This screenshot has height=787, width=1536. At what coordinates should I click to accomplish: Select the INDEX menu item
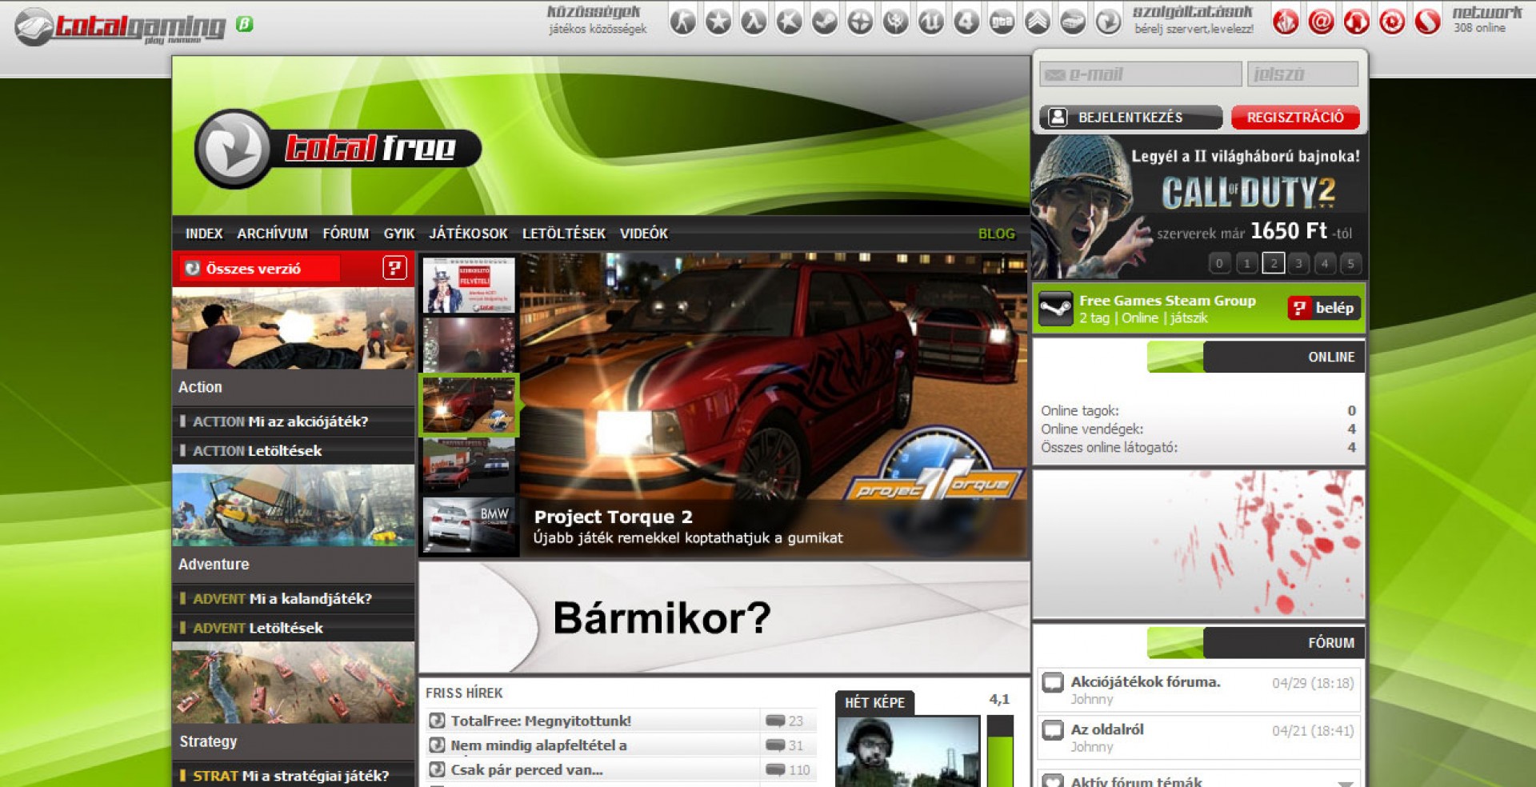[204, 234]
